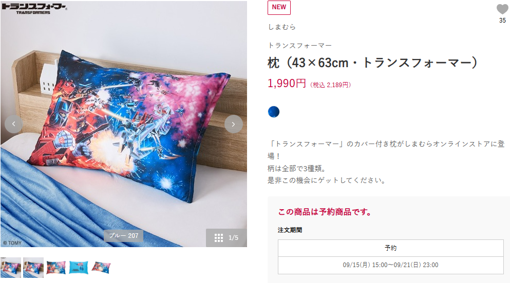Click the 1,990円 price text
Screen dimensions: 510x283
[287, 84]
